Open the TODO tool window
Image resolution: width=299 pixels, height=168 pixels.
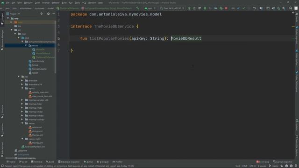click(x=11, y=162)
